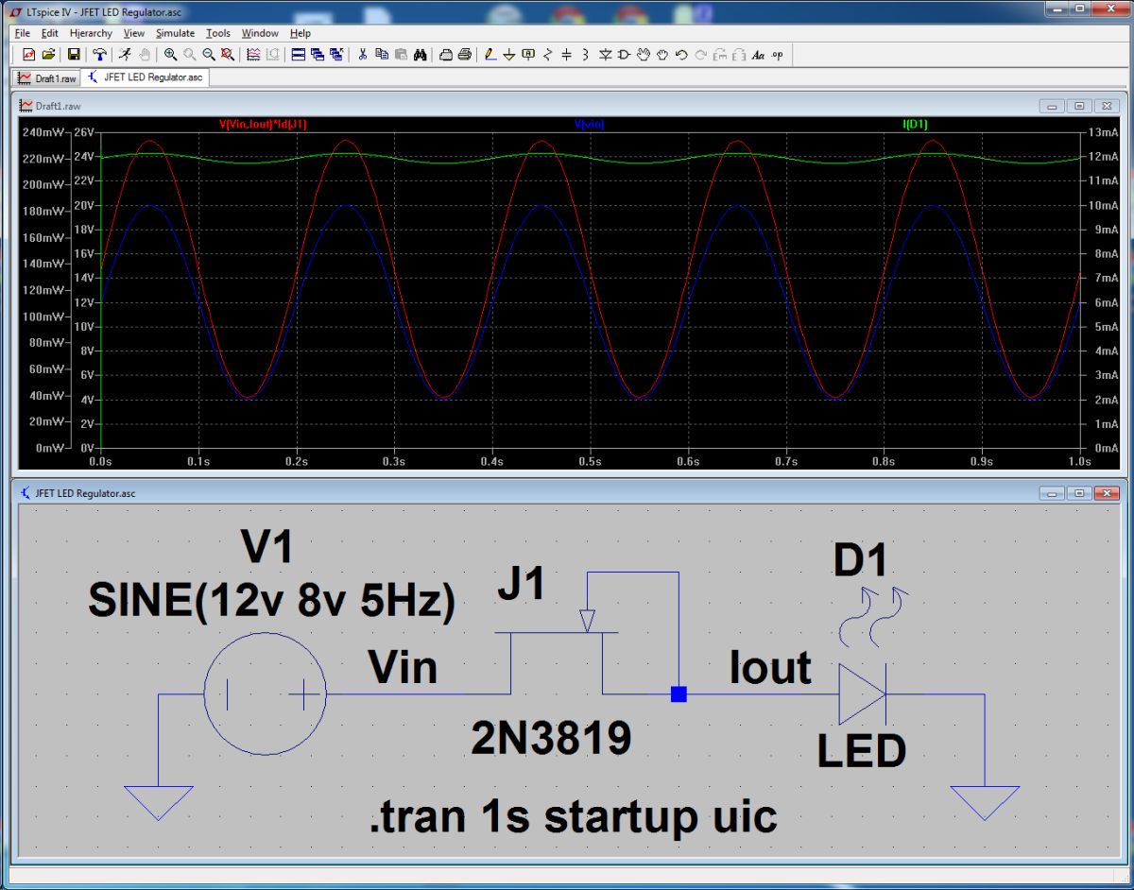Minimize the Draft1.raw plot pane
Screen dimensions: 1134x890
[1053, 106]
